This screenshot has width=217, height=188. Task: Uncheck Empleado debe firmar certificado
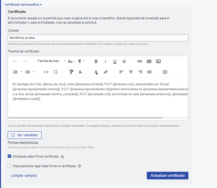point(10,157)
